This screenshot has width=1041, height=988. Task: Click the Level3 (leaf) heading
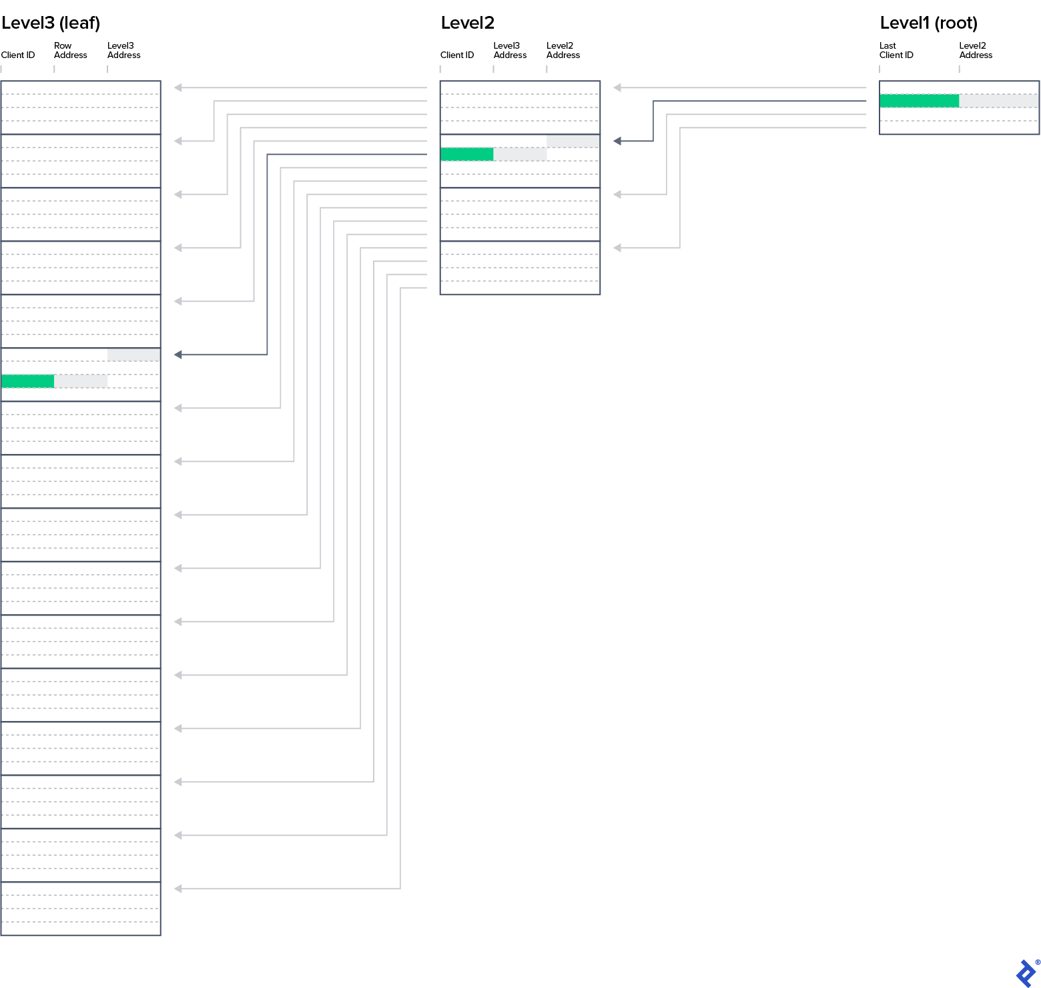pos(50,22)
